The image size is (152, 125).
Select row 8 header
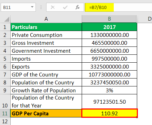point(5,82)
